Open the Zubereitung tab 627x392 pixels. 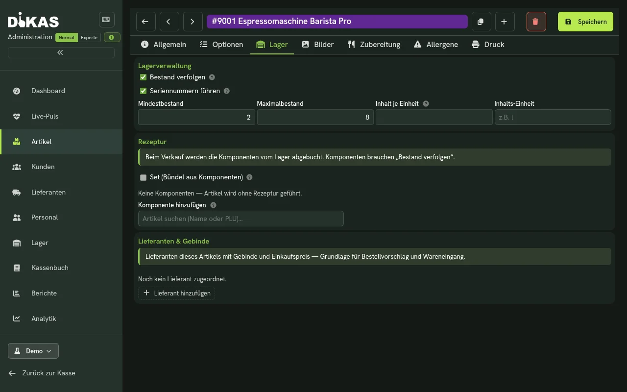point(374,45)
